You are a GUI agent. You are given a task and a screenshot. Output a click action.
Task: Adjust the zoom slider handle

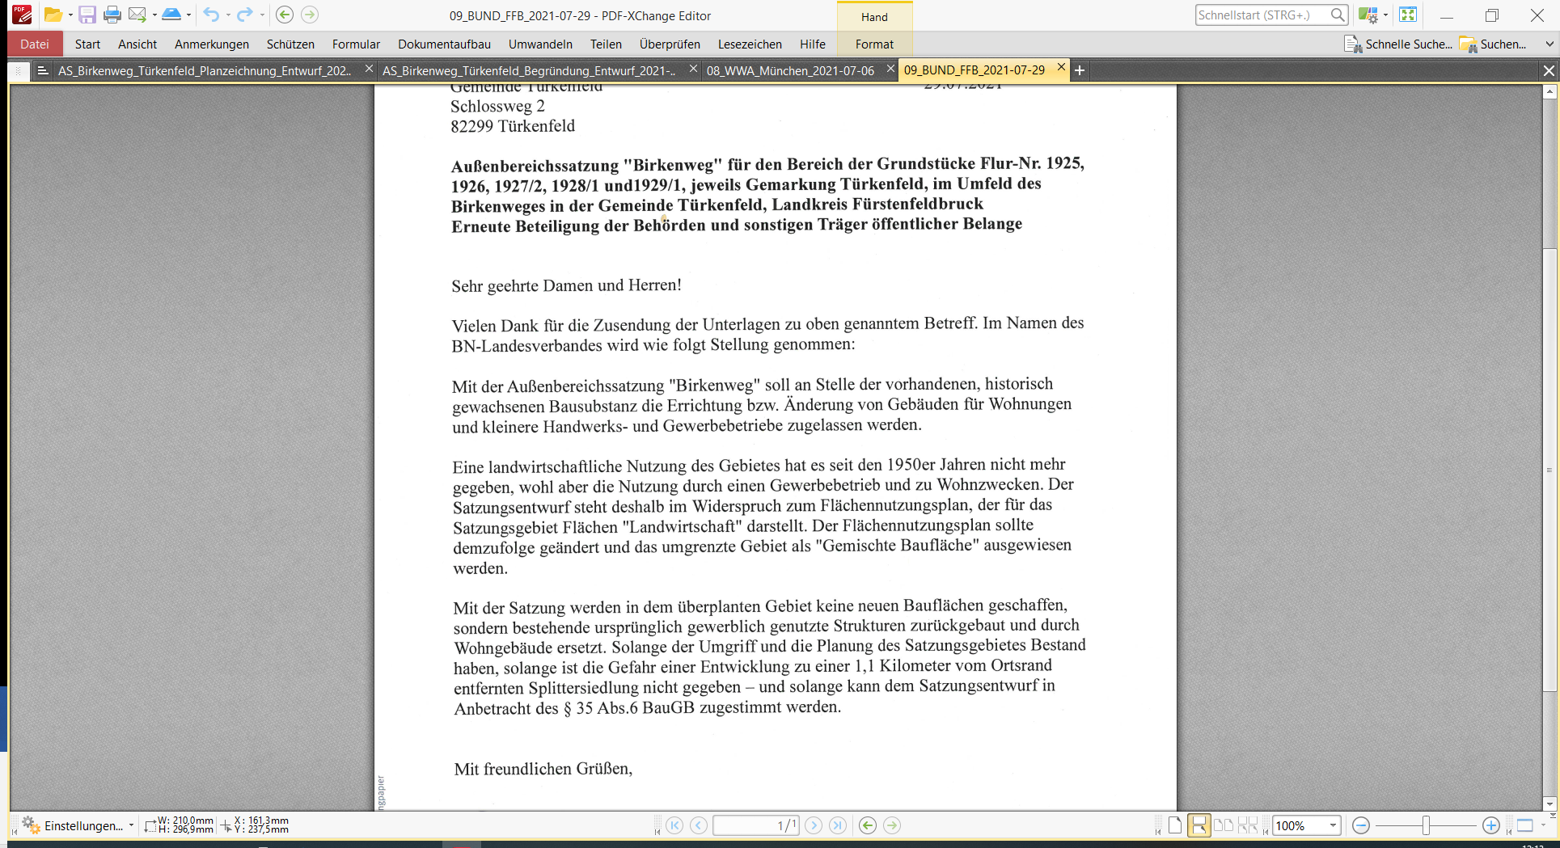(x=1427, y=825)
